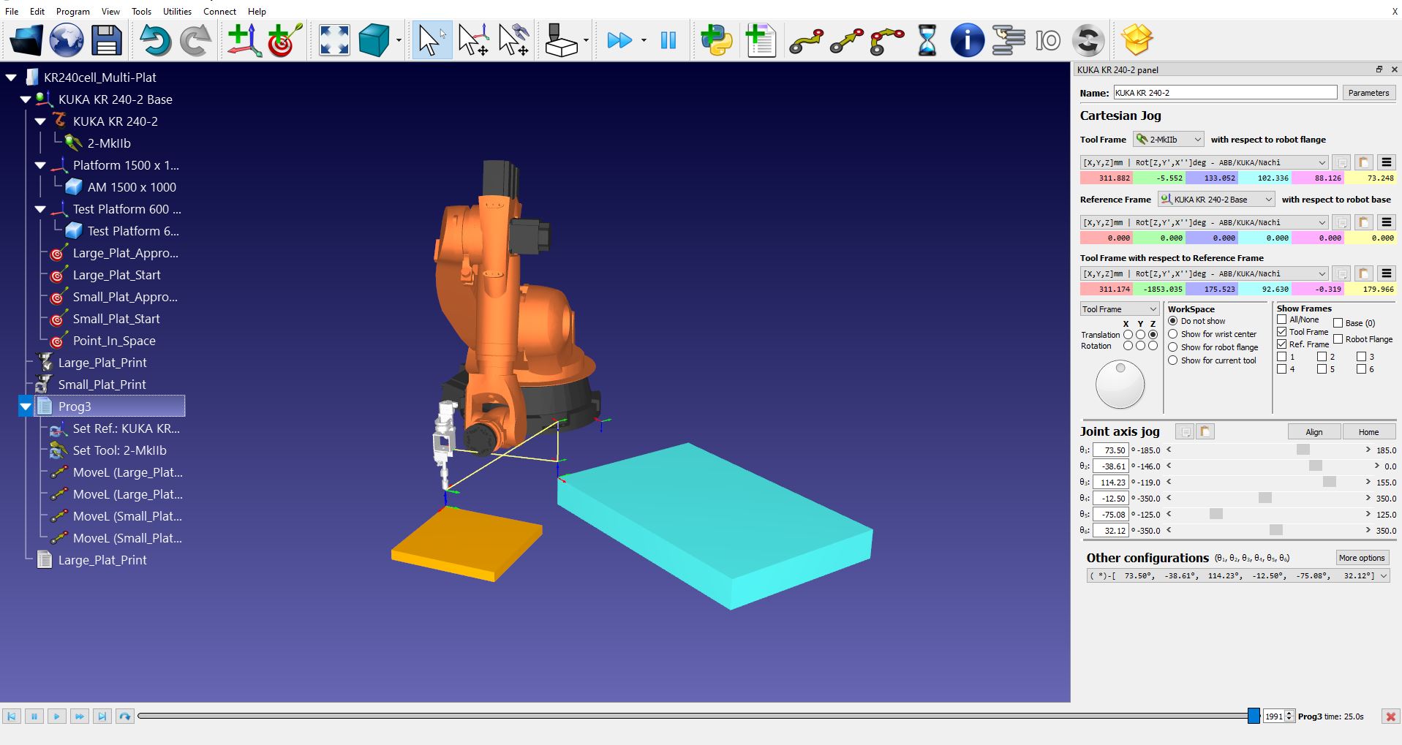Click the Add reference frame icon
1402x745 pixels.
[243, 40]
